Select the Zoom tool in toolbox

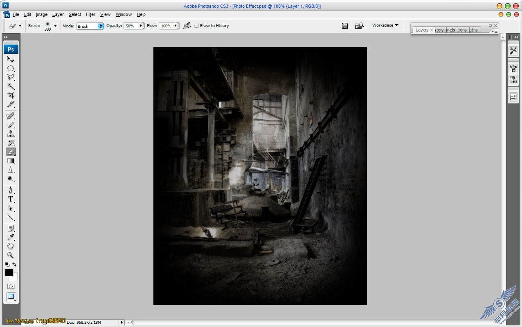11,255
